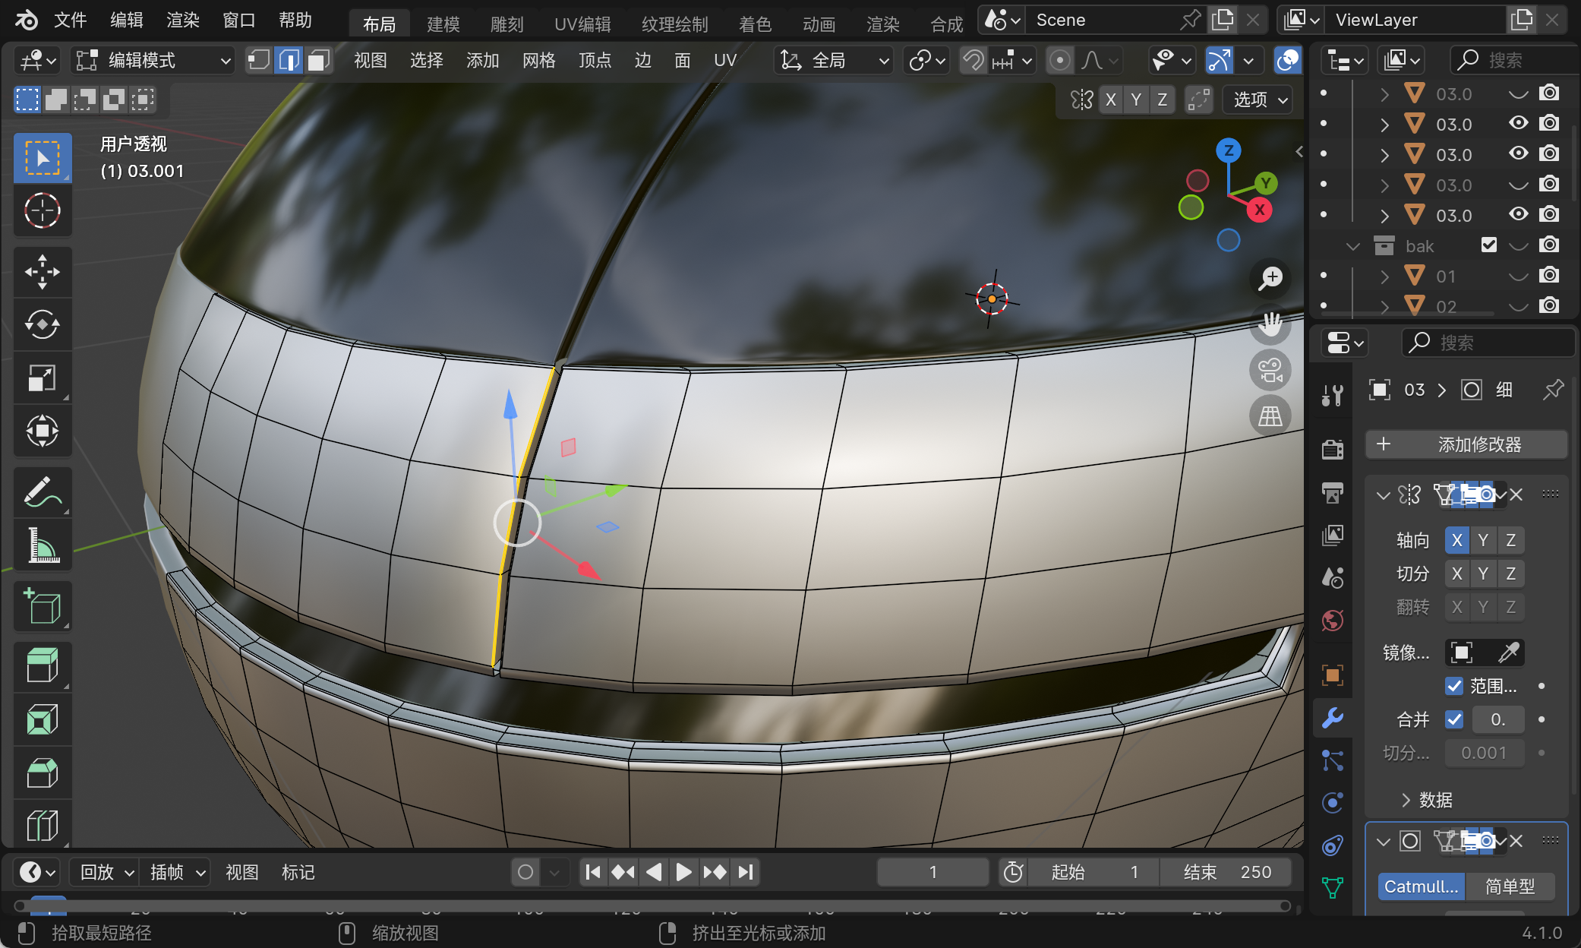This screenshot has width=1581, height=948.
Task: Select the Extrude Region tool
Action: coord(43,666)
